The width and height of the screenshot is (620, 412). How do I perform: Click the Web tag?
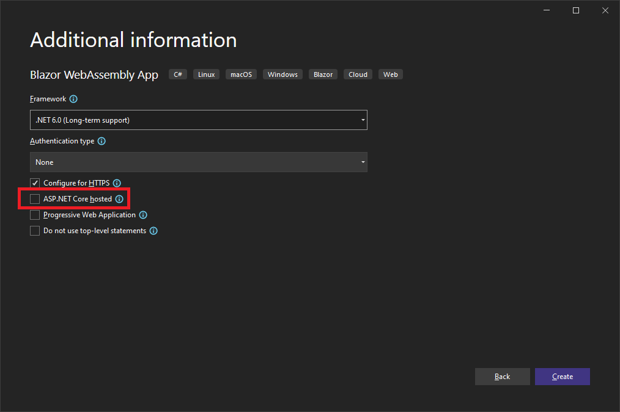391,74
